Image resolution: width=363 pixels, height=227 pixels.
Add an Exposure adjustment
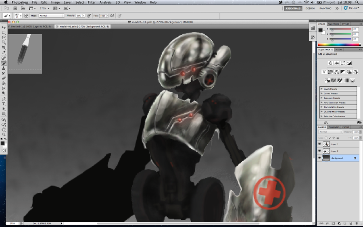(x=349, y=63)
